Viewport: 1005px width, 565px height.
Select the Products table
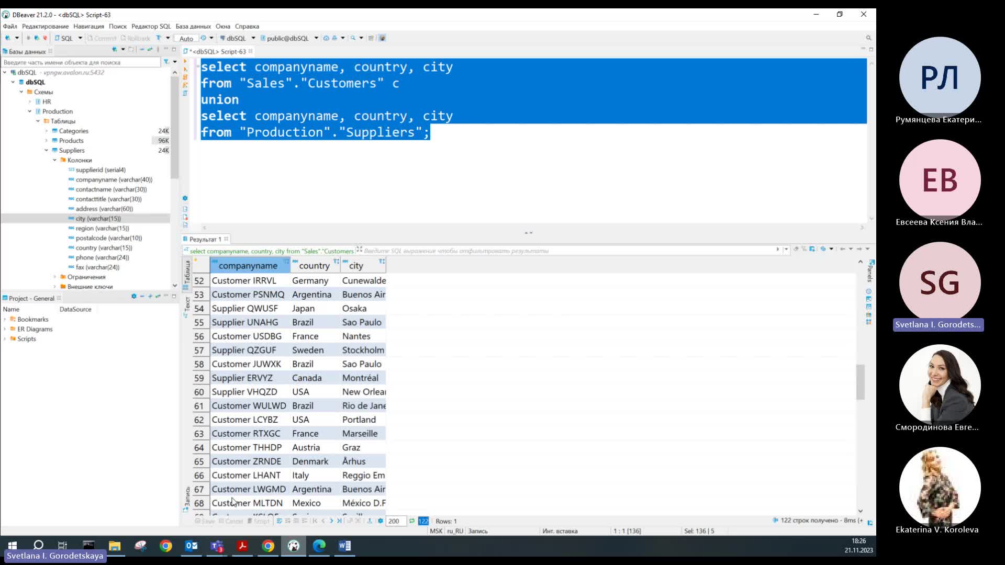coord(71,141)
